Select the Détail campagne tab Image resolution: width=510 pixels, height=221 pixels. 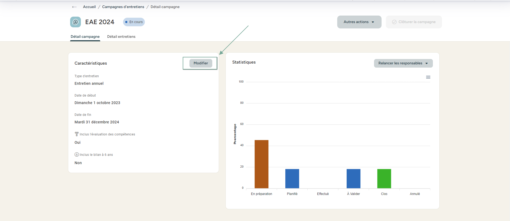(85, 37)
